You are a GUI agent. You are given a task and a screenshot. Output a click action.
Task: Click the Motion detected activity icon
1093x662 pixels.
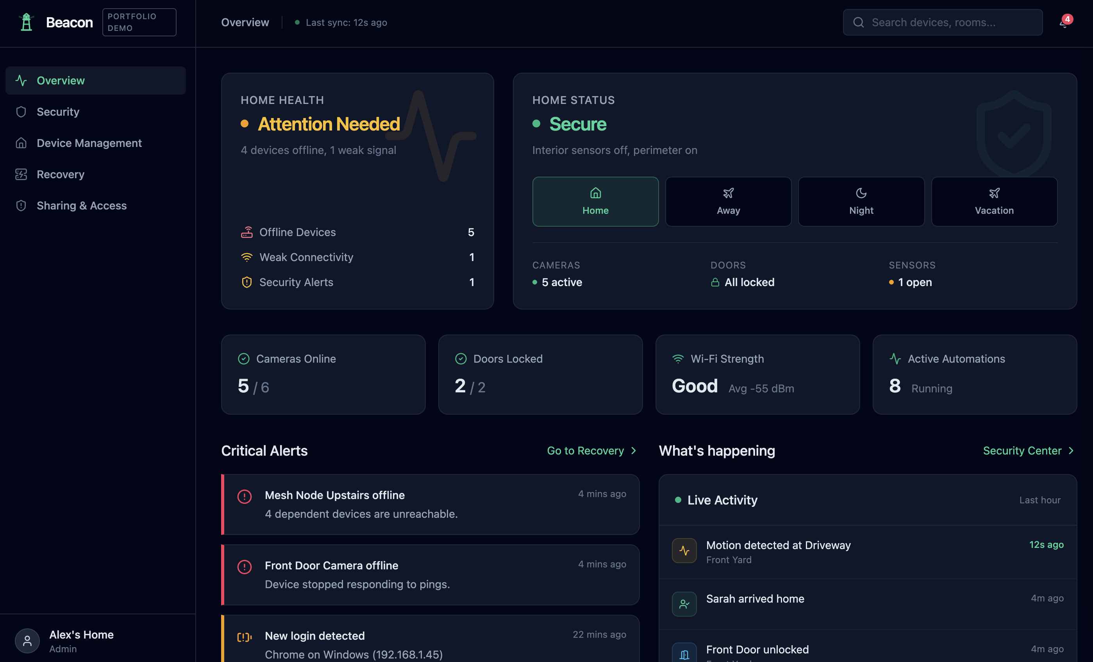click(684, 551)
